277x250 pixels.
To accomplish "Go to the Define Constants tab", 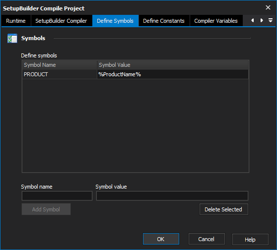I will [164, 21].
